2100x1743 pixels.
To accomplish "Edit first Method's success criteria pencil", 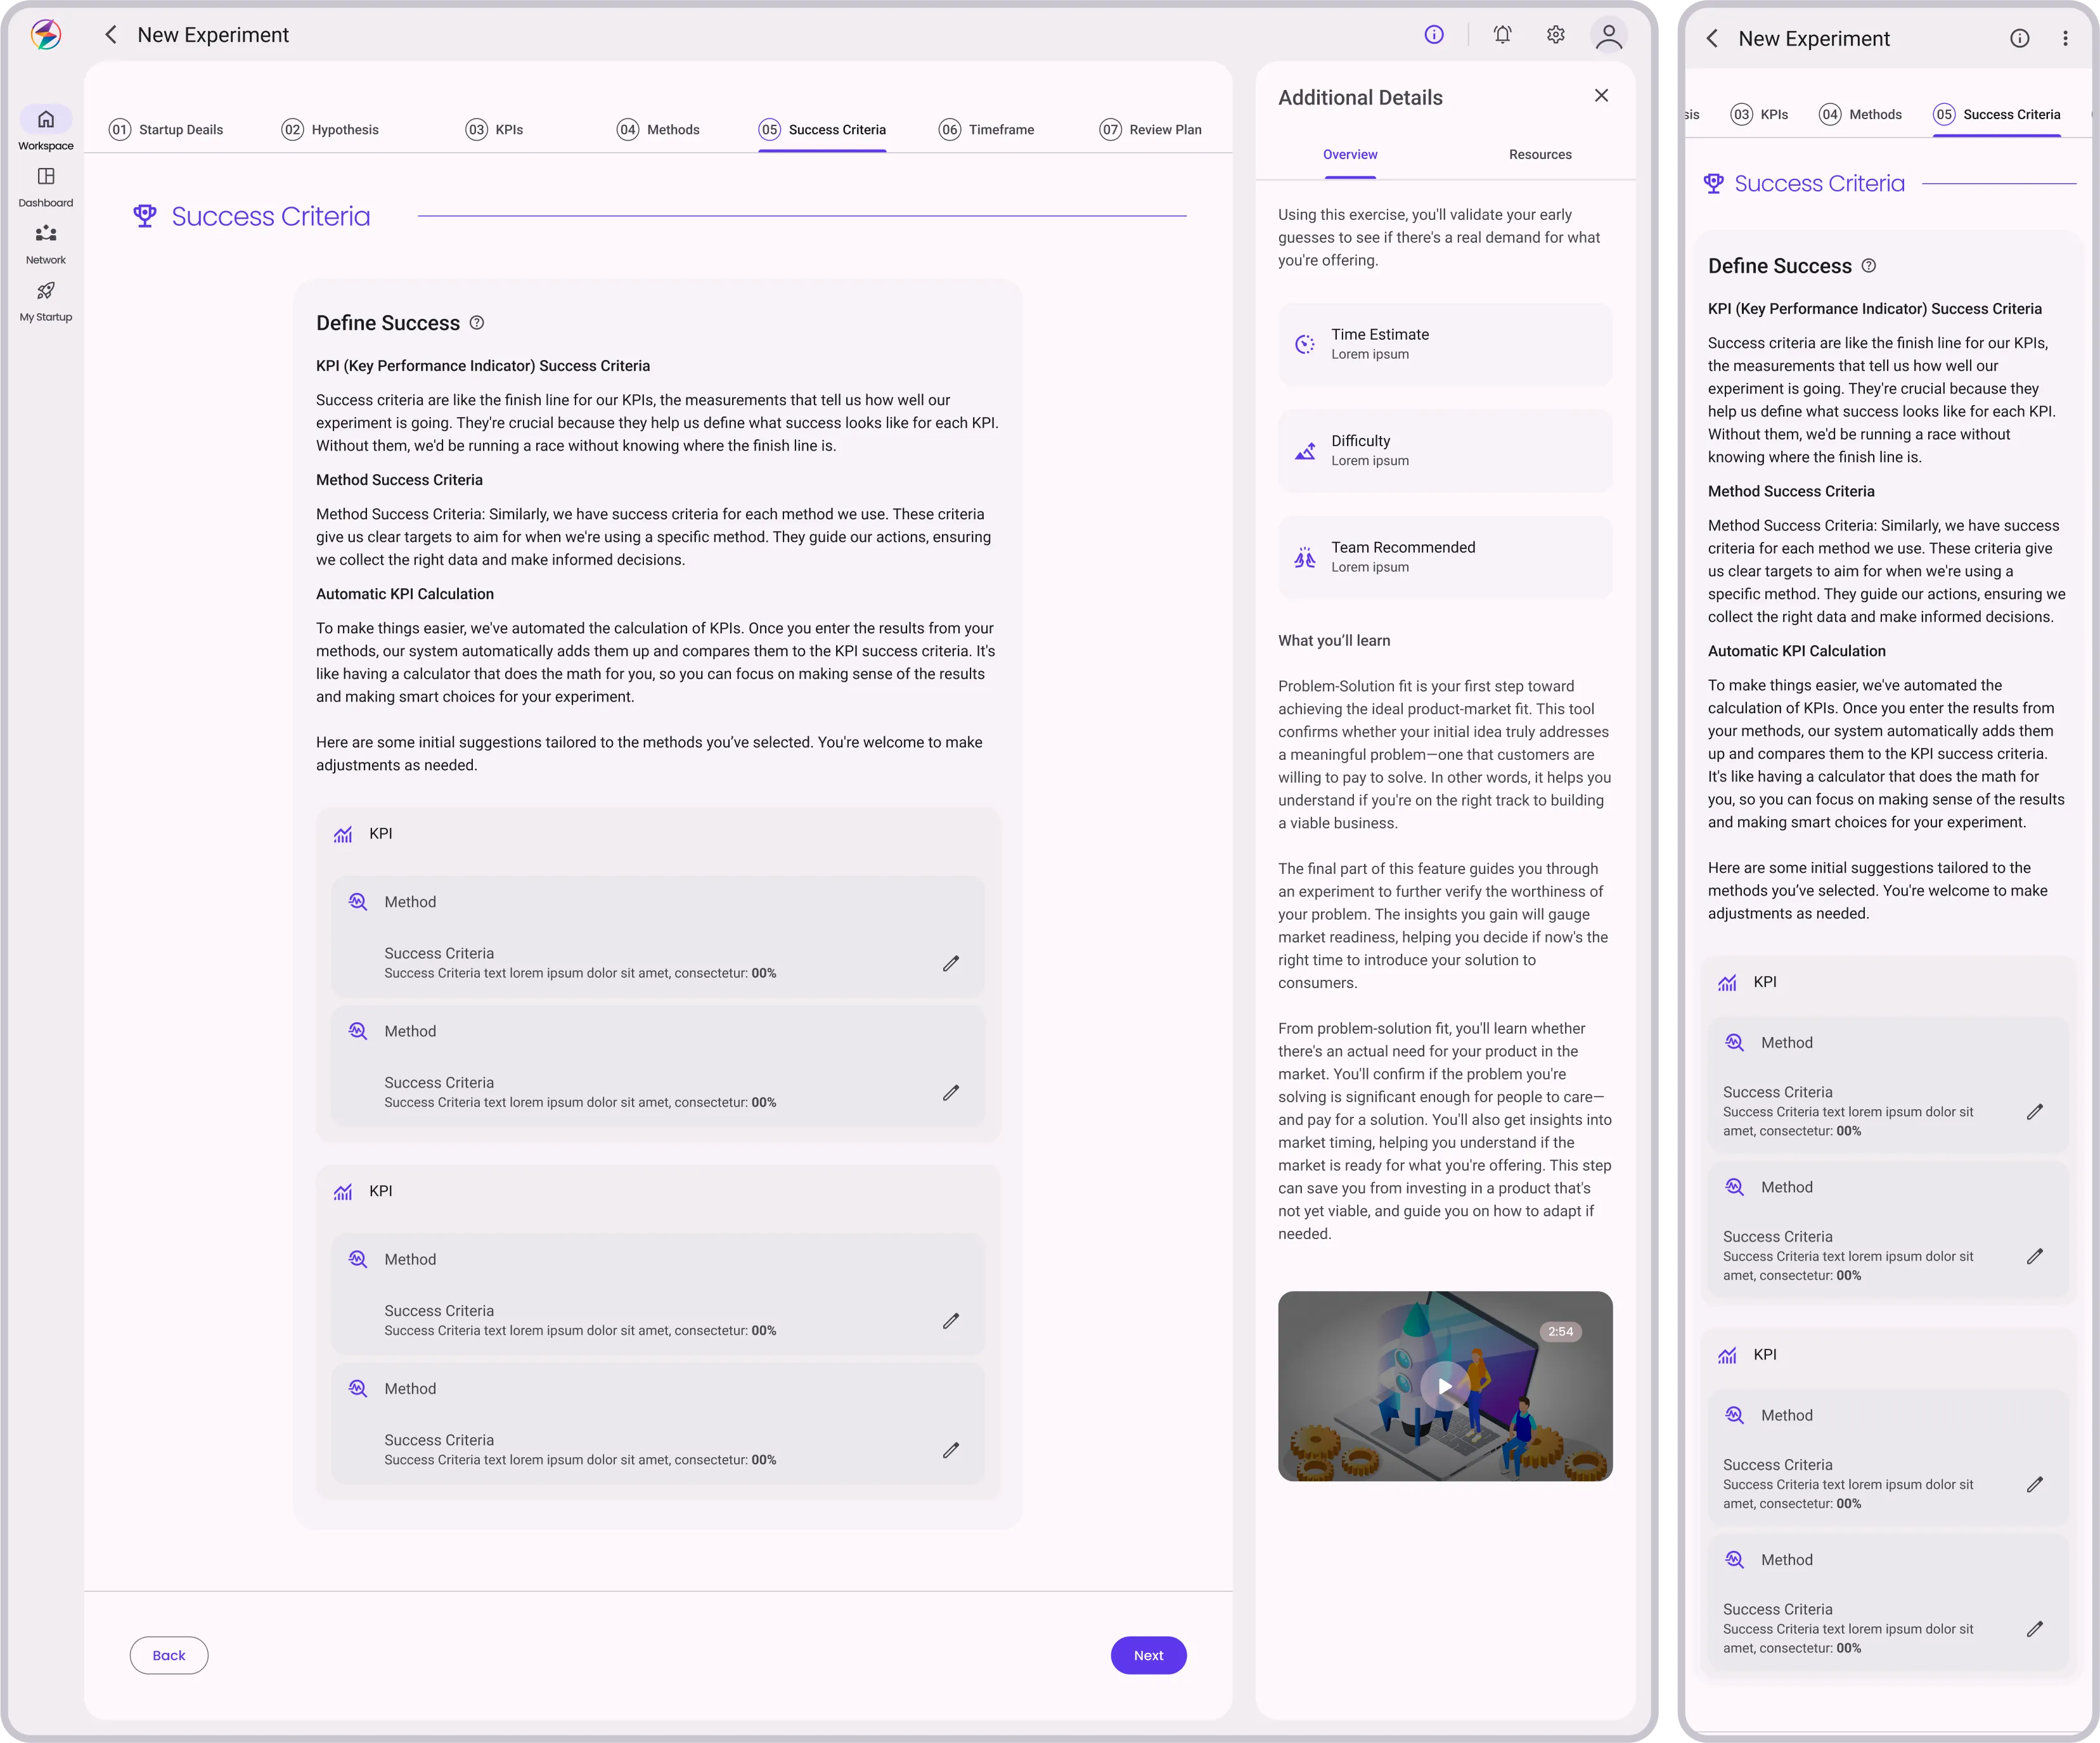I will click(x=950, y=964).
